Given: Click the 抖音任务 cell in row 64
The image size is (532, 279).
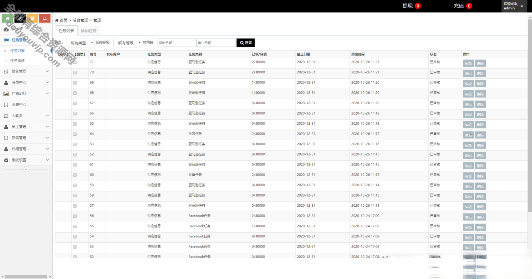Looking at the screenshot, I should pos(195,134).
